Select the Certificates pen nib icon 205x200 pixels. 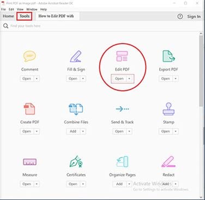pos(76,161)
